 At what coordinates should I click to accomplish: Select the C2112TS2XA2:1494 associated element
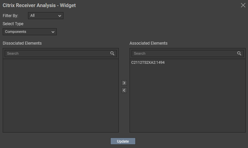pos(148,63)
